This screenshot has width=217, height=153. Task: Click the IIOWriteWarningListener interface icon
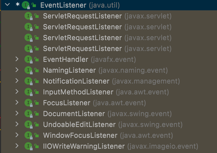pos(28,146)
